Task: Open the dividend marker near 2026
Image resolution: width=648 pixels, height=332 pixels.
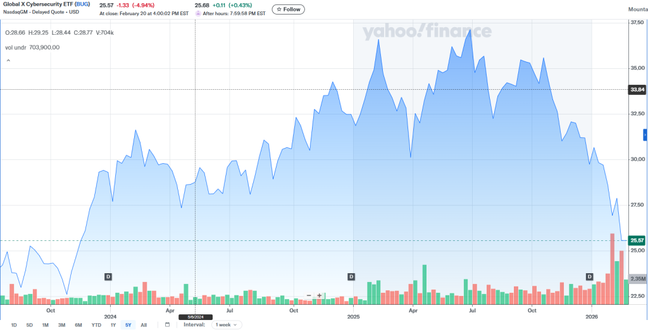Action: pyautogui.click(x=590, y=276)
